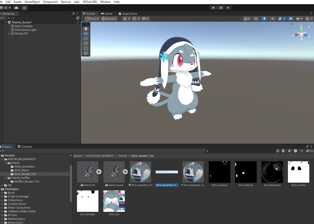
Task: Go to KIGURUMI_MARMOT breadcrumb
Action: [x=100, y=156]
